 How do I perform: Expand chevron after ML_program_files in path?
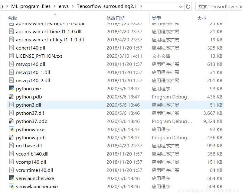click(x=55, y=6)
